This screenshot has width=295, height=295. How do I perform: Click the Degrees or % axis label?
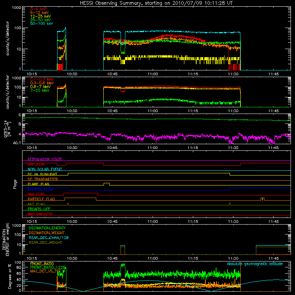click(x=10, y=277)
